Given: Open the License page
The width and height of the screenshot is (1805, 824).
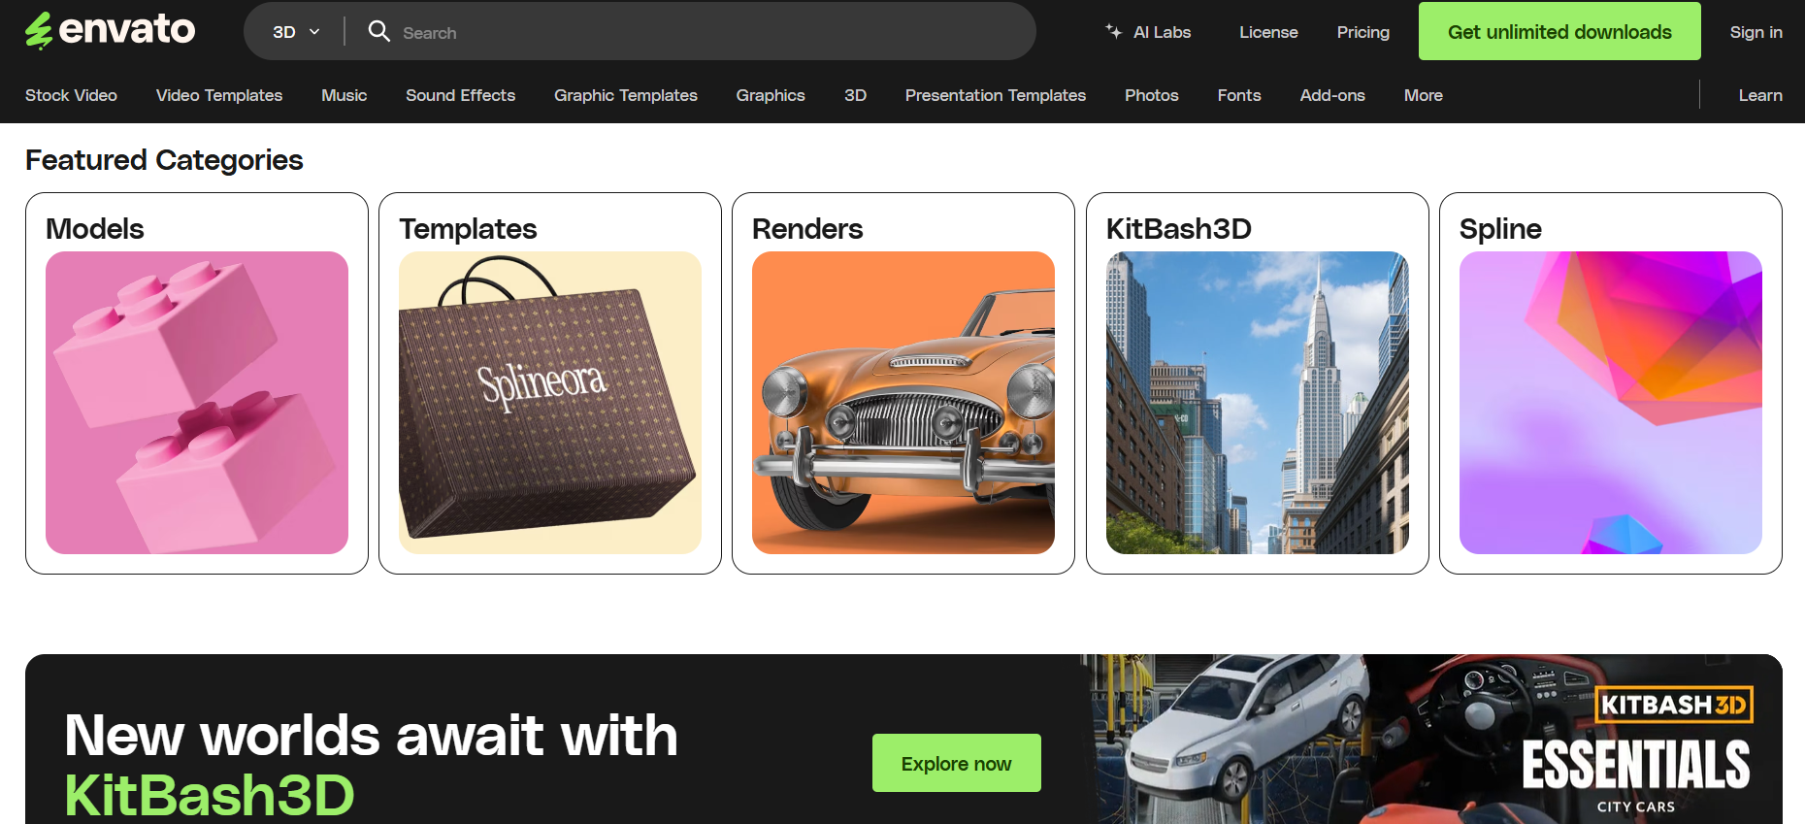Looking at the screenshot, I should point(1268,32).
